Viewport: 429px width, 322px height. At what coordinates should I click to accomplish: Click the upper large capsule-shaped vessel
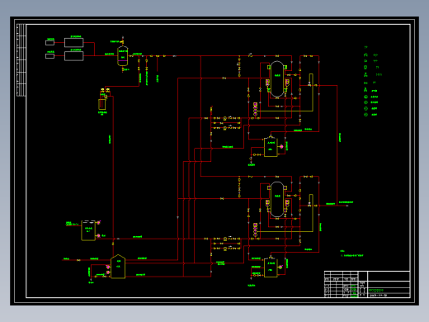pos(277,79)
